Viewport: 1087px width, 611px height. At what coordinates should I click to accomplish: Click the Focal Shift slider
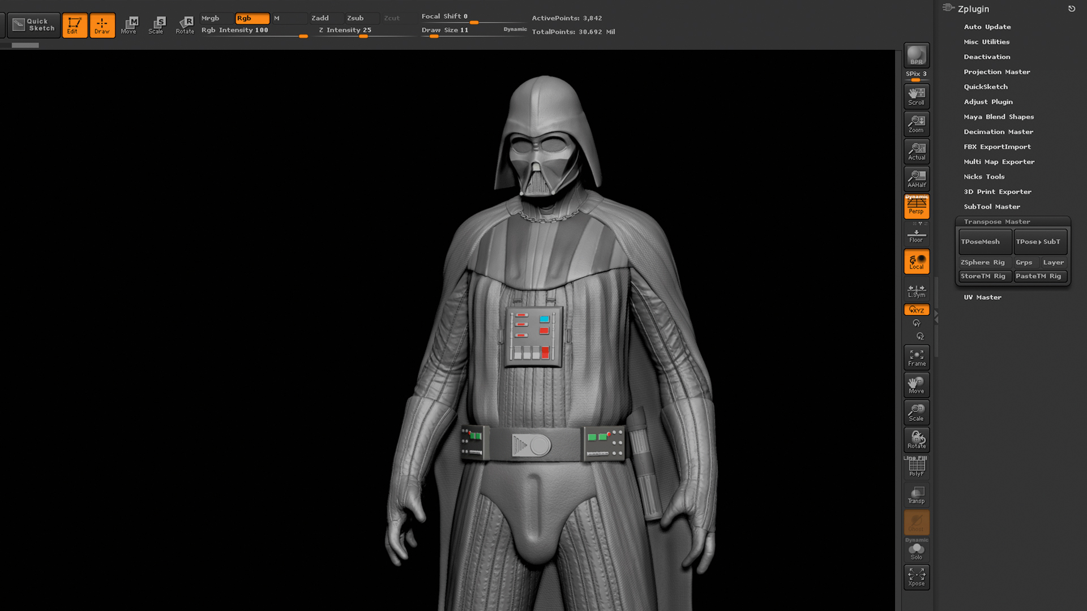(473, 18)
